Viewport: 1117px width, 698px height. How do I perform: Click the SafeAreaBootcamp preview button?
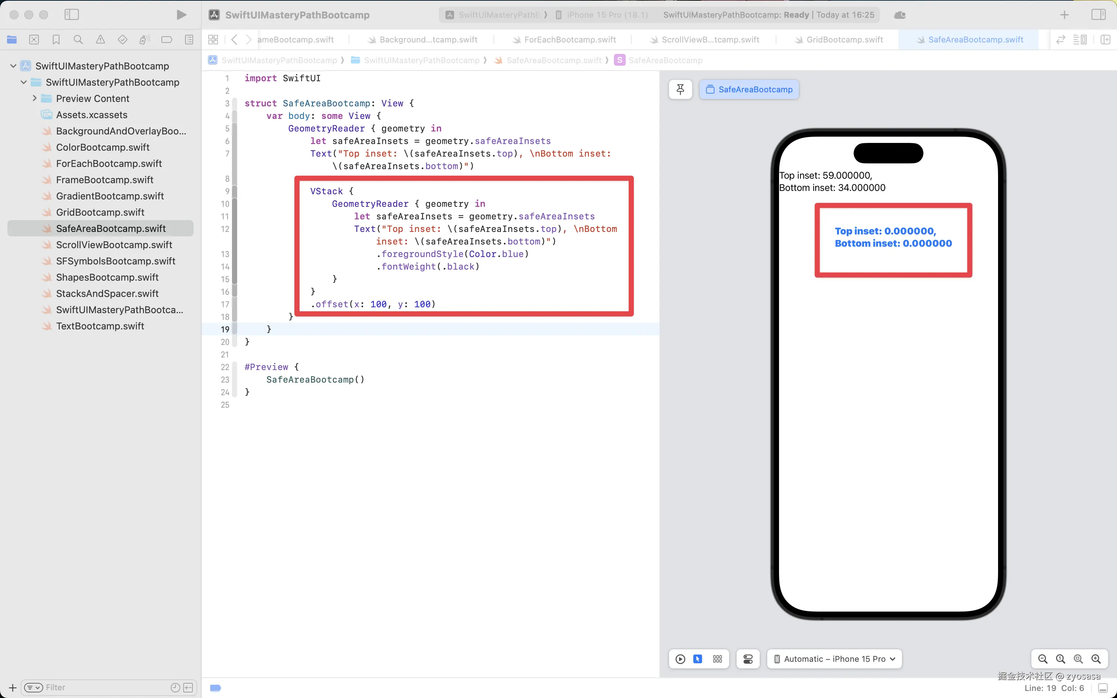(x=749, y=89)
